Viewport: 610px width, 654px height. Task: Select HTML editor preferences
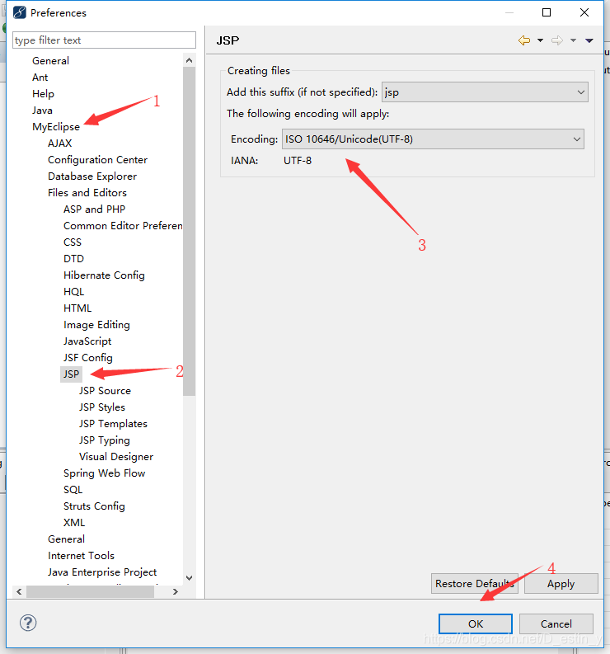[x=77, y=308]
